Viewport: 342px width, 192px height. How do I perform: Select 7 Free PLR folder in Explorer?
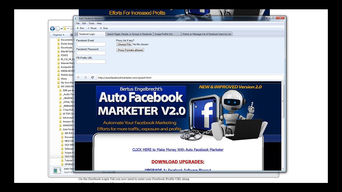point(66,110)
